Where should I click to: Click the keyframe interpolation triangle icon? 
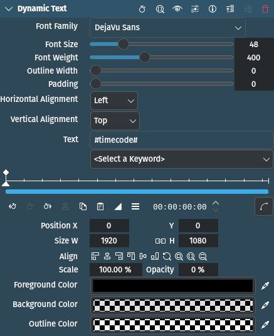pyautogui.click(x=118, y=206)
